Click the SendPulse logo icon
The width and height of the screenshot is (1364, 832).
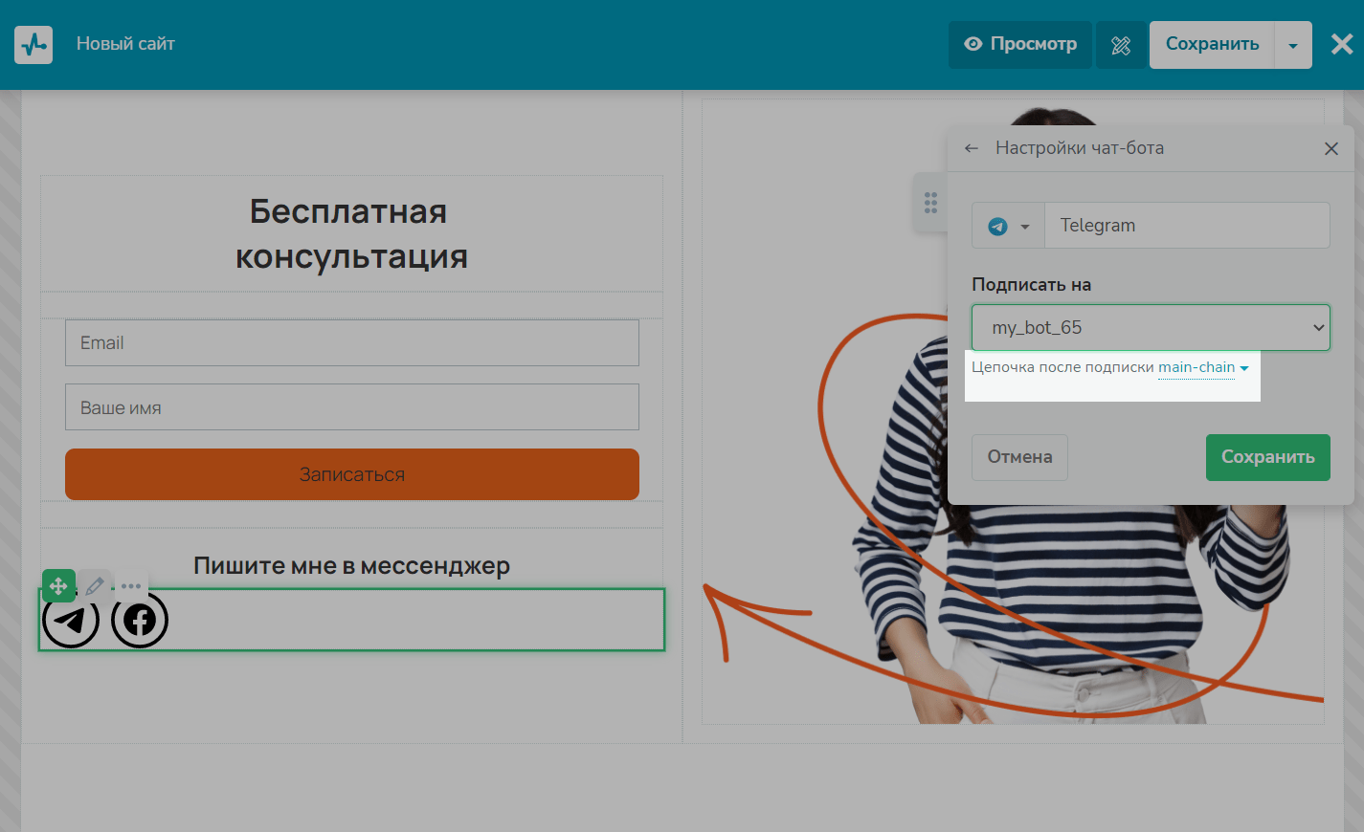[34, 45]
